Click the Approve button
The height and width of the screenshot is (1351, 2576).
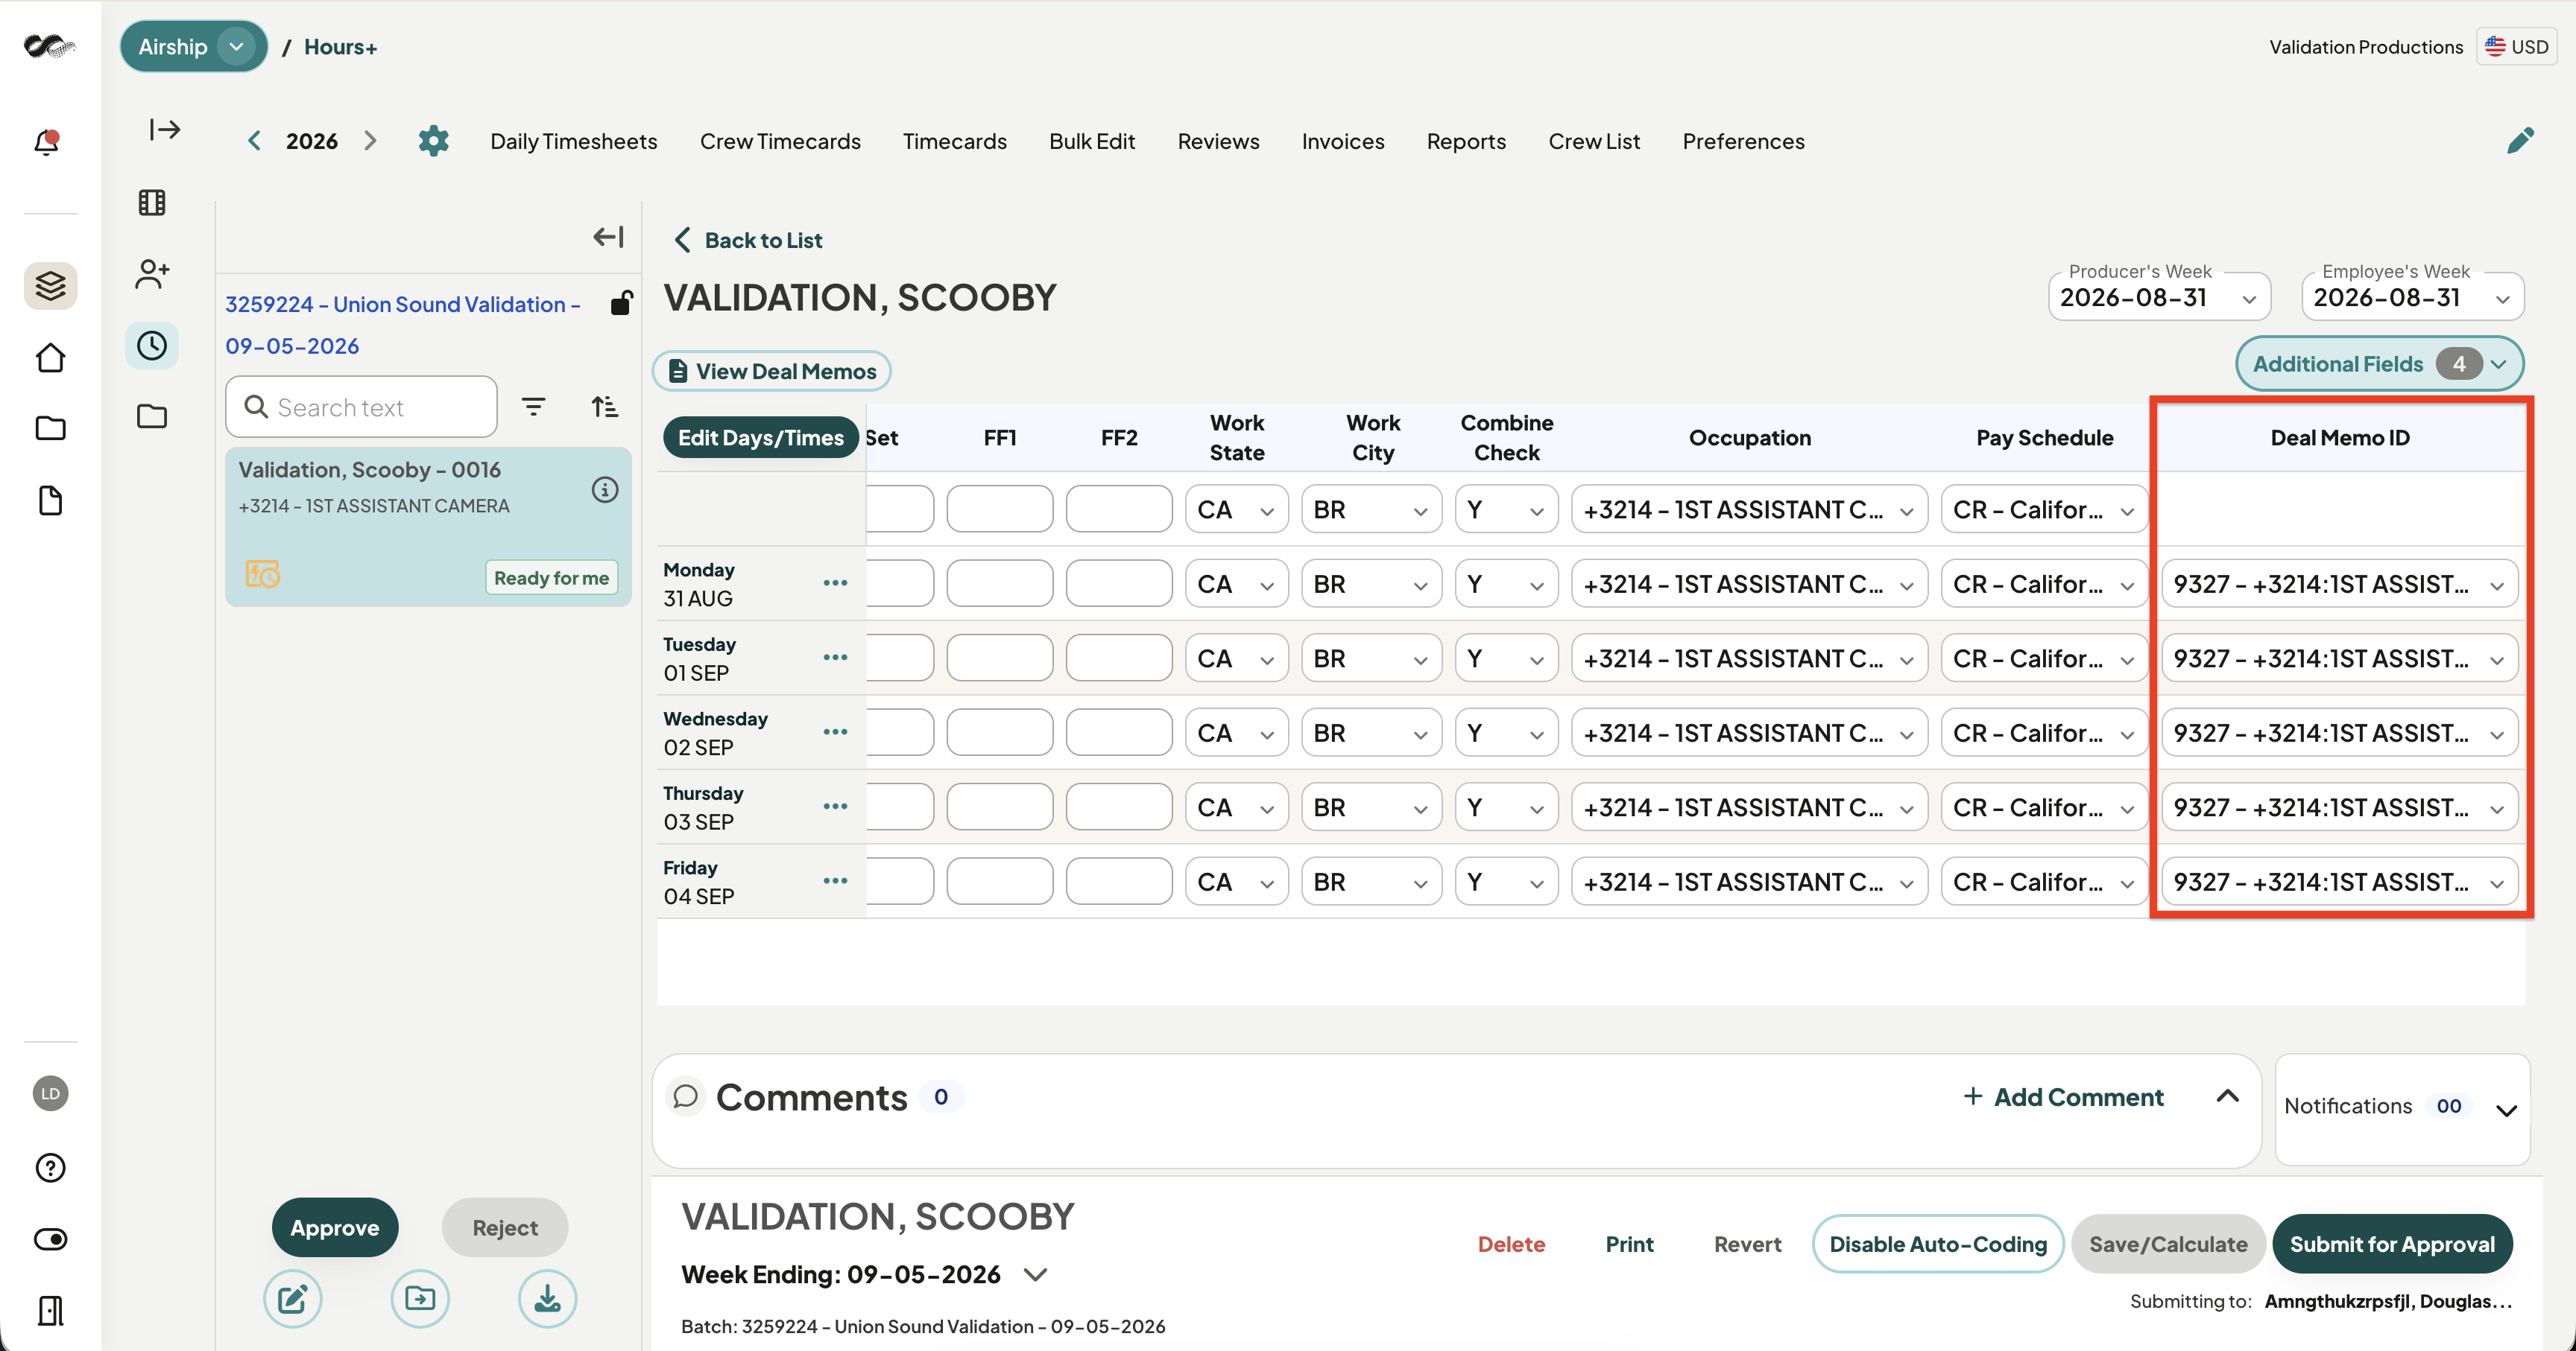[335, 1227]
